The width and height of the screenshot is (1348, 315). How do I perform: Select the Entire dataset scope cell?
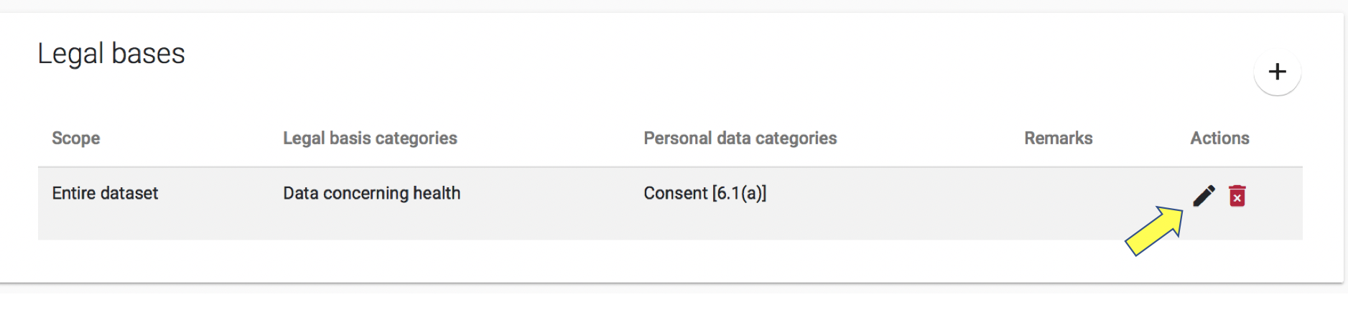105,193
